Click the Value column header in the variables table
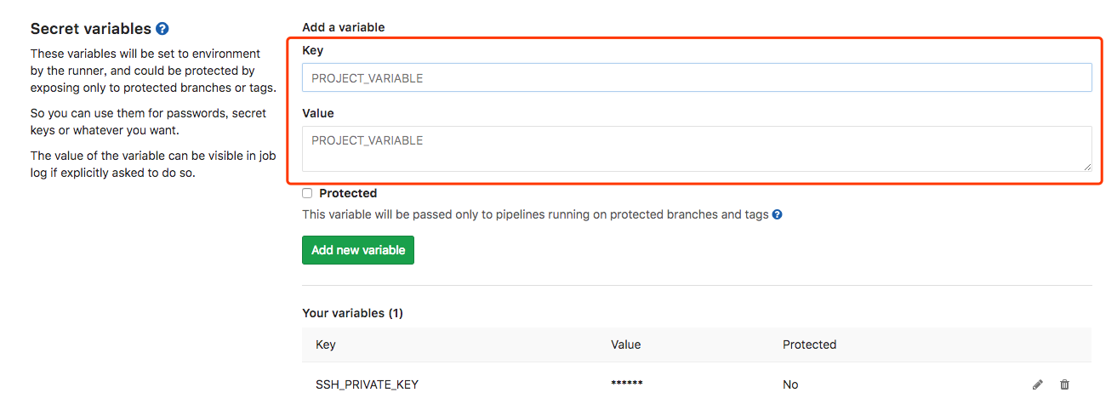Viewport: 1117px width, 410px height. click(x=626, y=345)
